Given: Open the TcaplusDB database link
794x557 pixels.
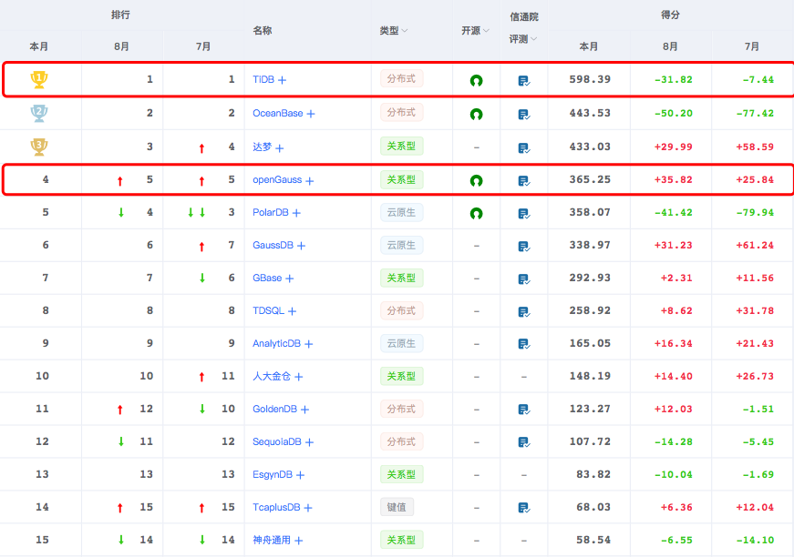Looking at the screenshot, I should 276,507.
